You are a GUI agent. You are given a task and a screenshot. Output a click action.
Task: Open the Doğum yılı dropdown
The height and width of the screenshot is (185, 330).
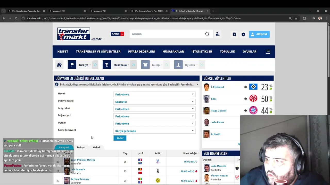[x=154, y=116]
